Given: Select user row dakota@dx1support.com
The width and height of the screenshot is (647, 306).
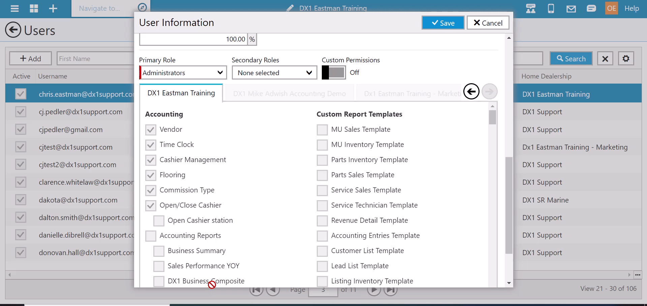Looking at the screenshot, I should pos(70,200).
